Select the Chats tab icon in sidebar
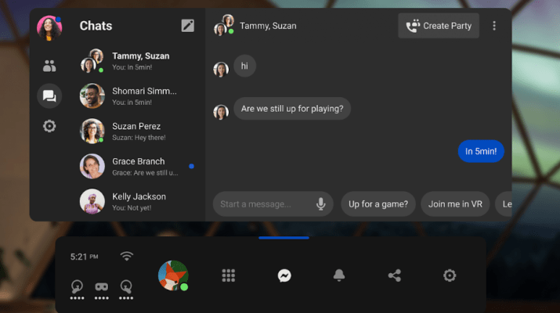The height and width of the screenshot is (313, 560). click(x=49, y=95)
